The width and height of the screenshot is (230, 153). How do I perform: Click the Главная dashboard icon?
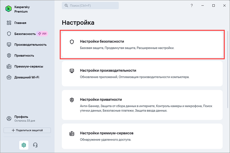pos(9,23)
